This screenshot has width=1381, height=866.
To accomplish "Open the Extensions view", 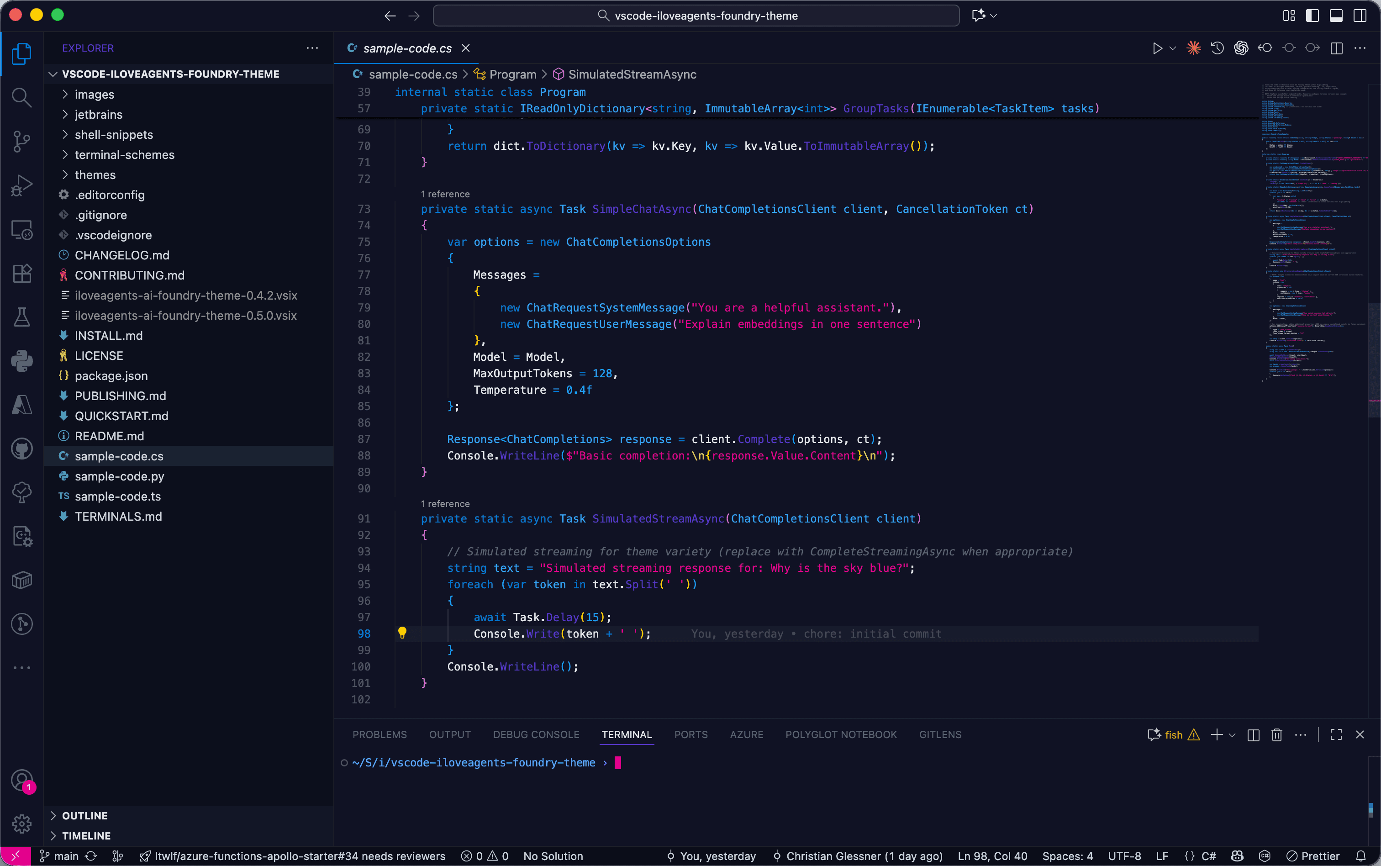I will (x=22, y=273).
